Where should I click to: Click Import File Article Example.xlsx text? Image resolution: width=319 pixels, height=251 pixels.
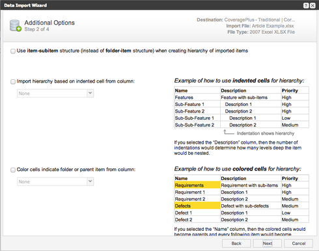click(260, 26)
